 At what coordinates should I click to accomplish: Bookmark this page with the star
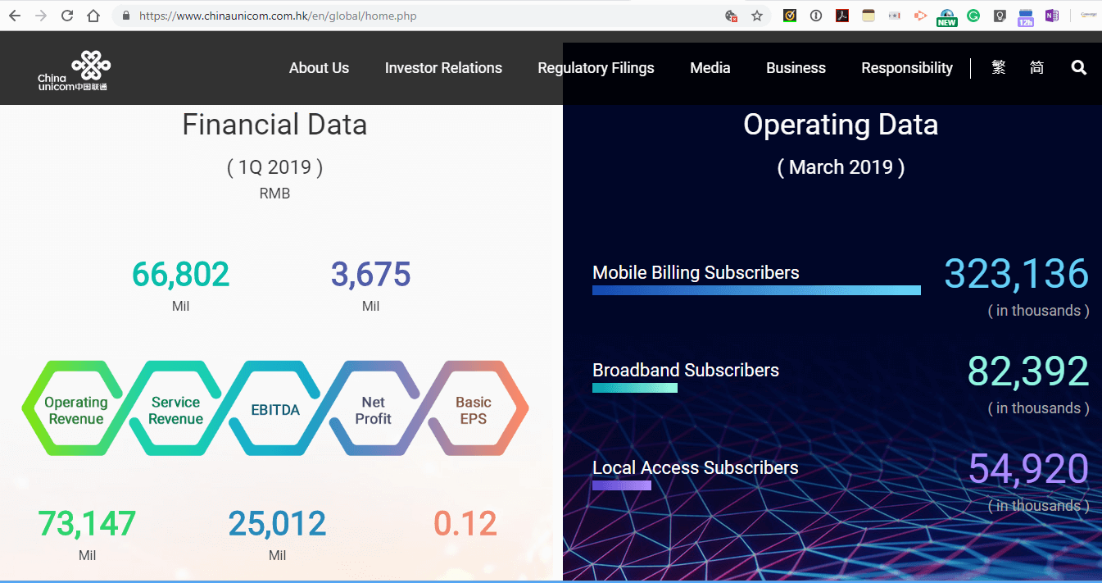point(757,16)
